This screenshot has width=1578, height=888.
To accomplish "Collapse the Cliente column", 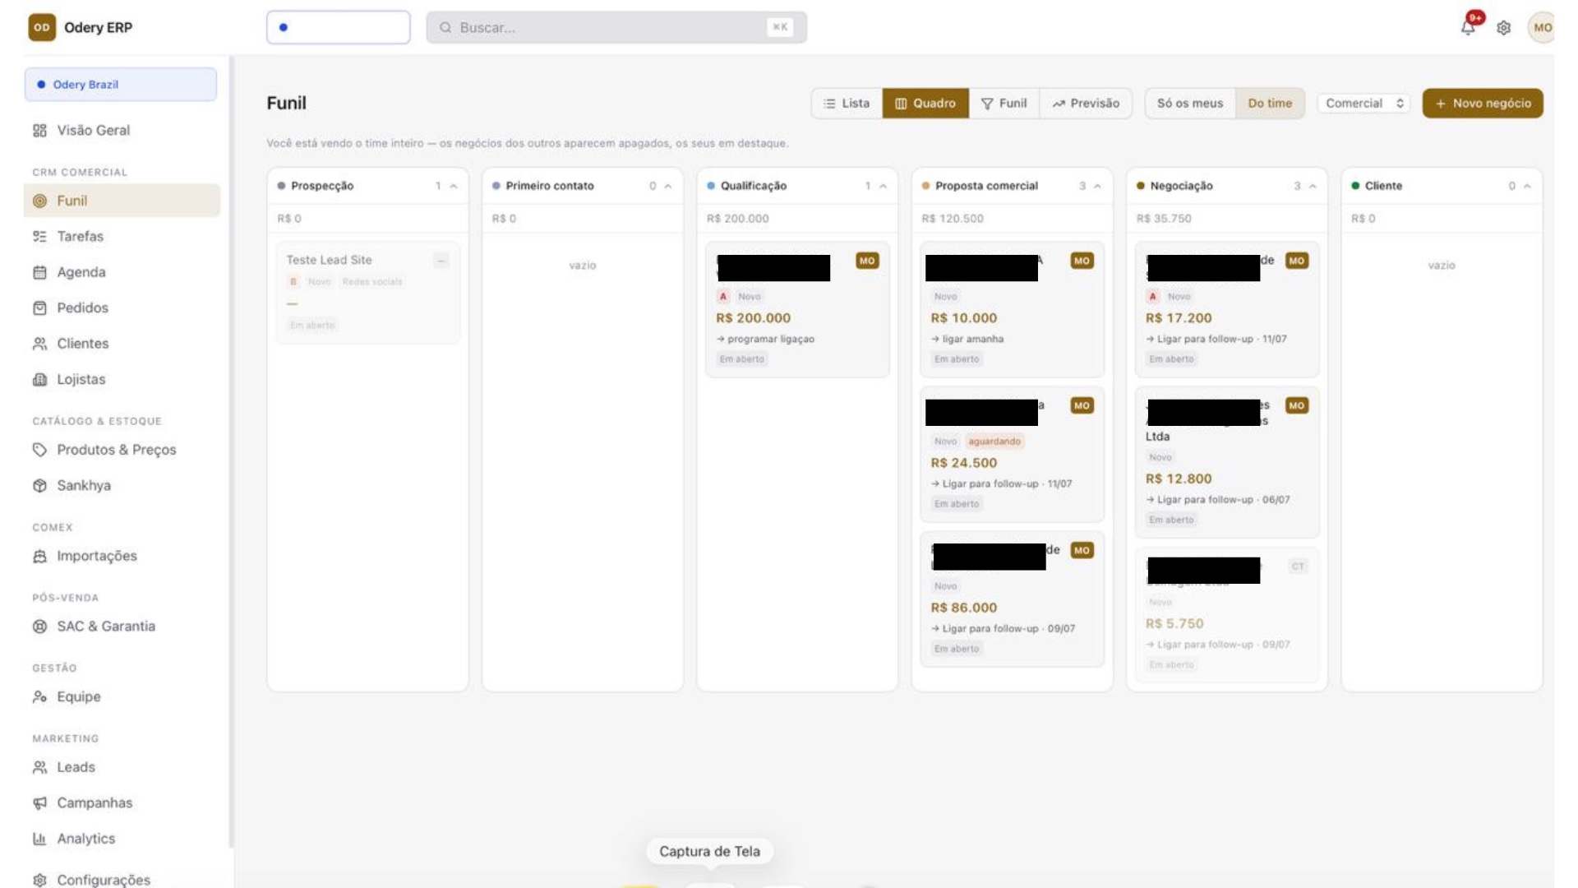I will point(1528,187).
